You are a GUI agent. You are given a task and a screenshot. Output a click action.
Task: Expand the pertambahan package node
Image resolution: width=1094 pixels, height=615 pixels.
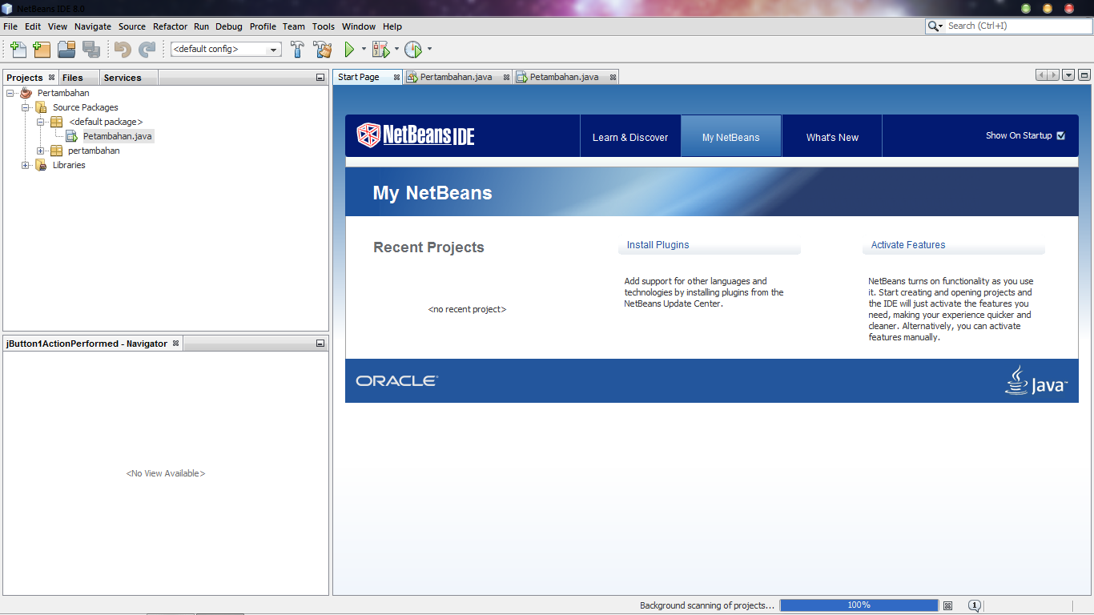40,151
